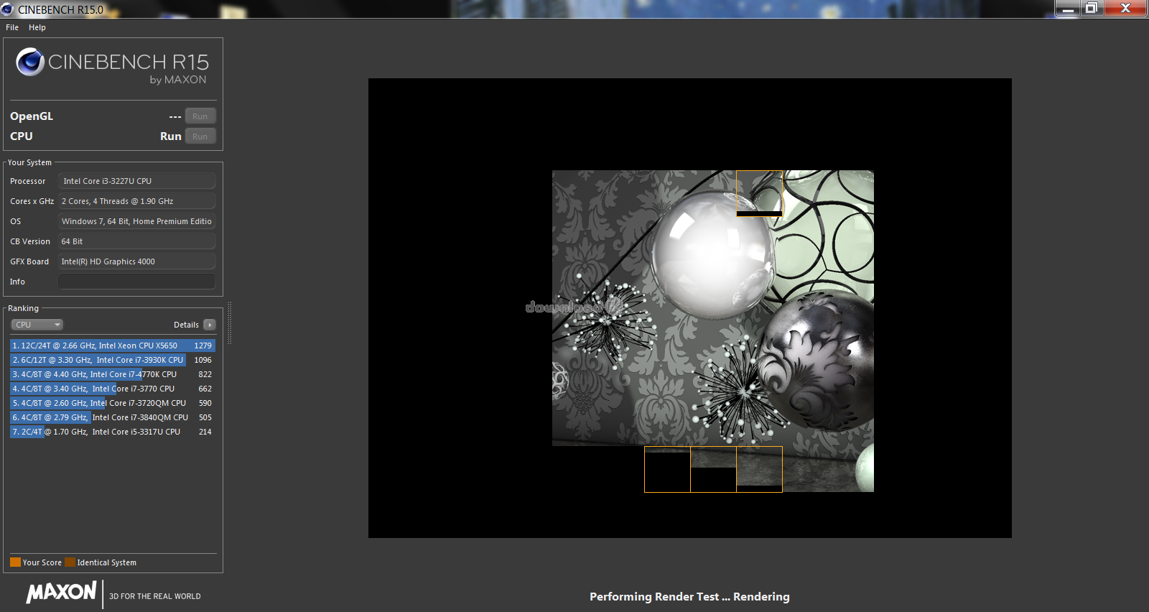Select the Core i7-3930K ranking row
This screenshot has height=612, width=1149.
tap(112, 360)
